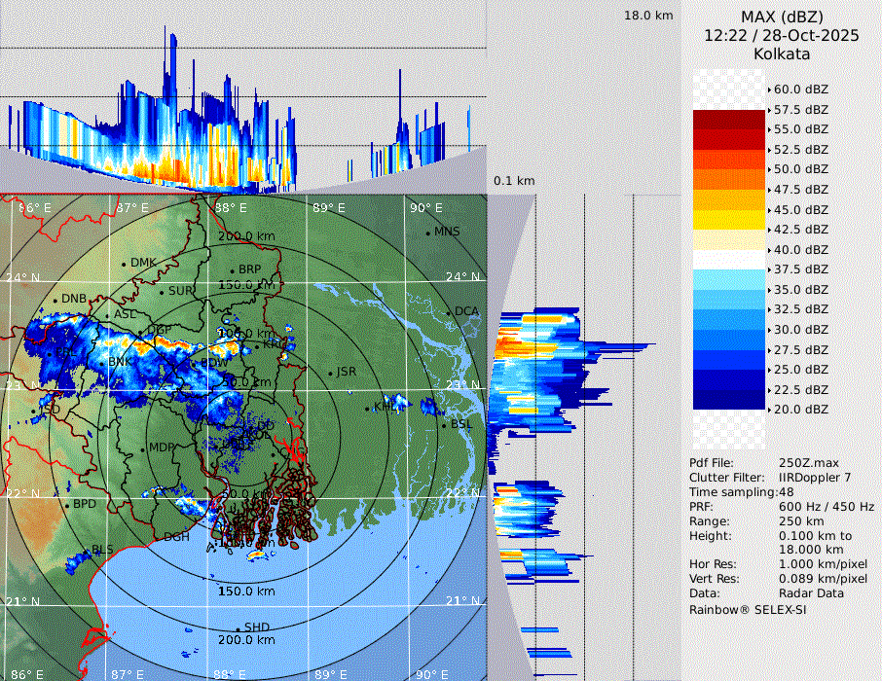
Task: Select the SUR station marker
Action: point(162,291)
